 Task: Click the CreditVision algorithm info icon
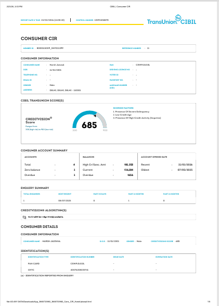(x=24, y=217)
